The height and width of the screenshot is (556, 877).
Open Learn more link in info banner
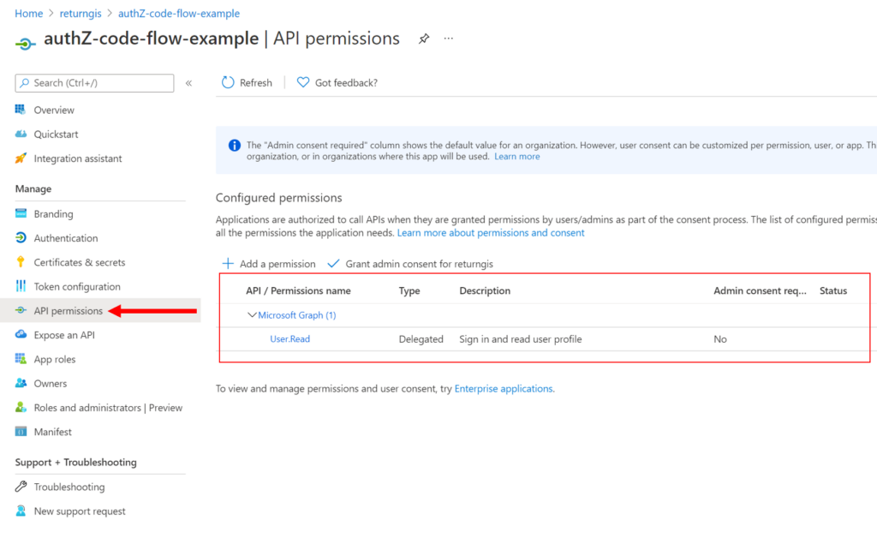[x=516, y=157]
